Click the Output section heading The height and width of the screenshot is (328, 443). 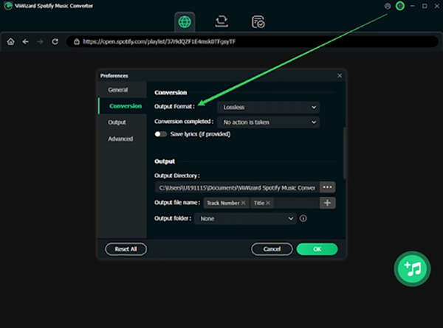(165, 161)
